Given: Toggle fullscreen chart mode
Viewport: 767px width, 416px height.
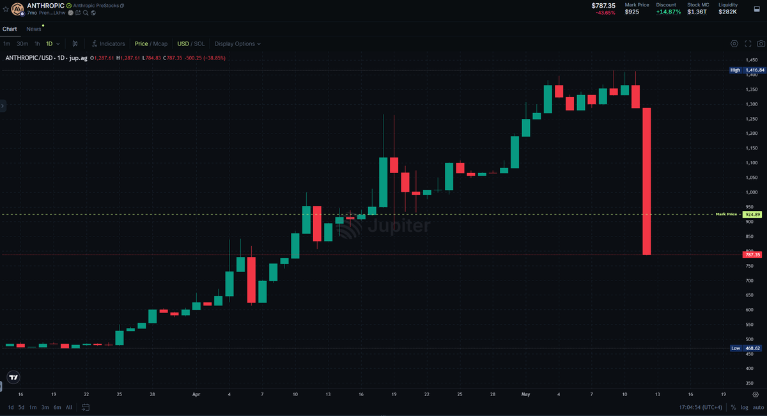Looking at the screenshot, I should (748, 43).
